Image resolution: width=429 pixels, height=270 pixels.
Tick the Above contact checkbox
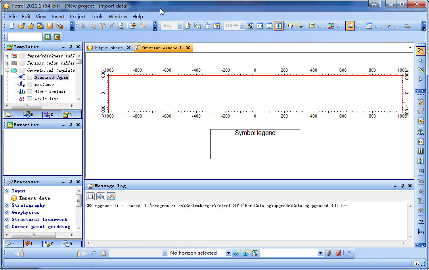[x=30, y=91]
